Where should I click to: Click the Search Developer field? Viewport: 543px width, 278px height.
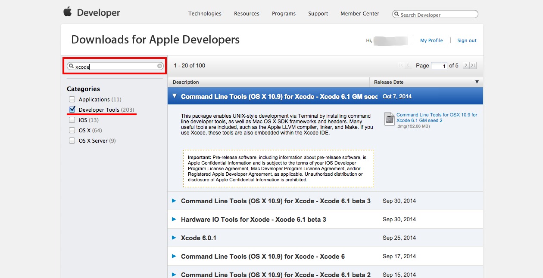tap(435, 15)
